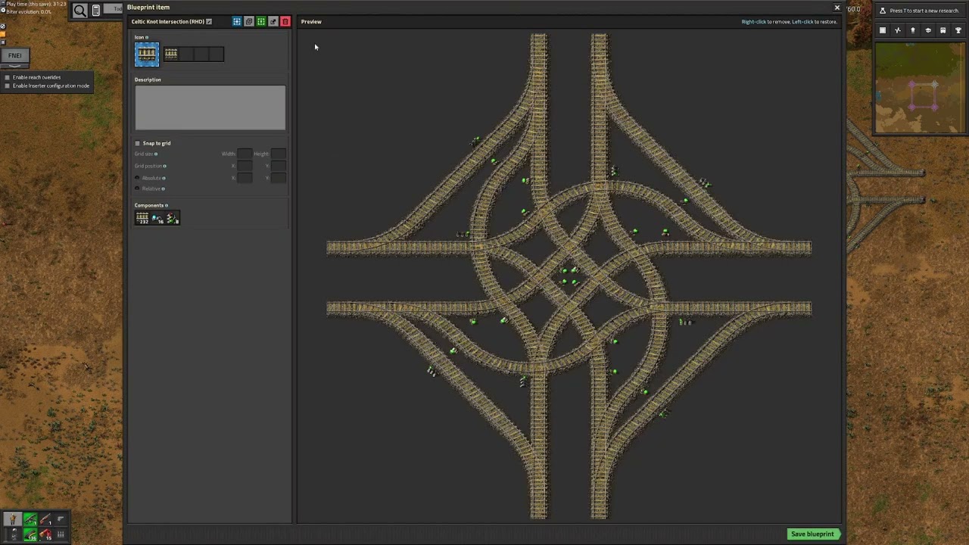Open the FNEI button

14,55
